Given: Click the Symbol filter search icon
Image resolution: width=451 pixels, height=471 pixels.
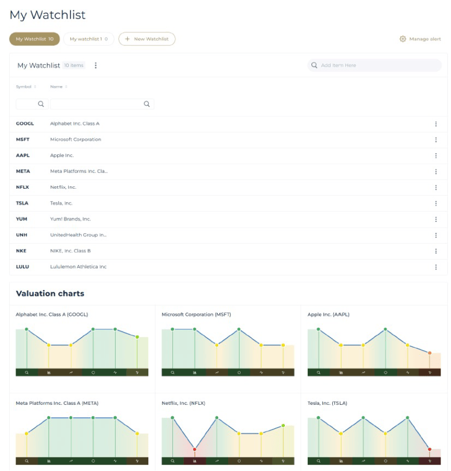Looking at the screenshot, I should click(41, 104).
